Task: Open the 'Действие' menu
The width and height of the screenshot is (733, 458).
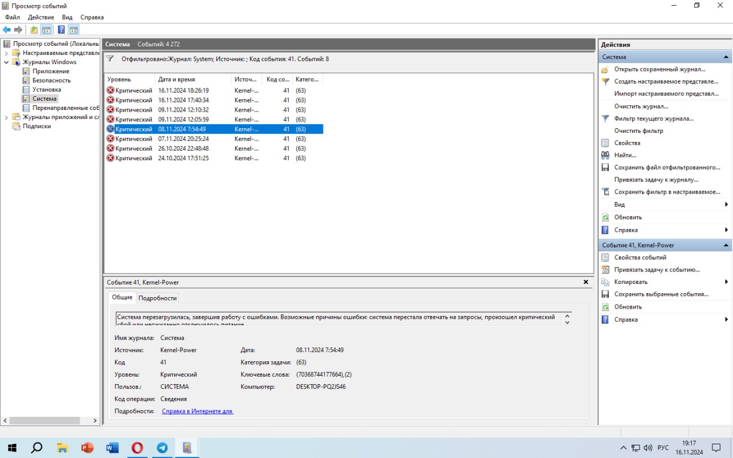Action: (x=41, y=17)
